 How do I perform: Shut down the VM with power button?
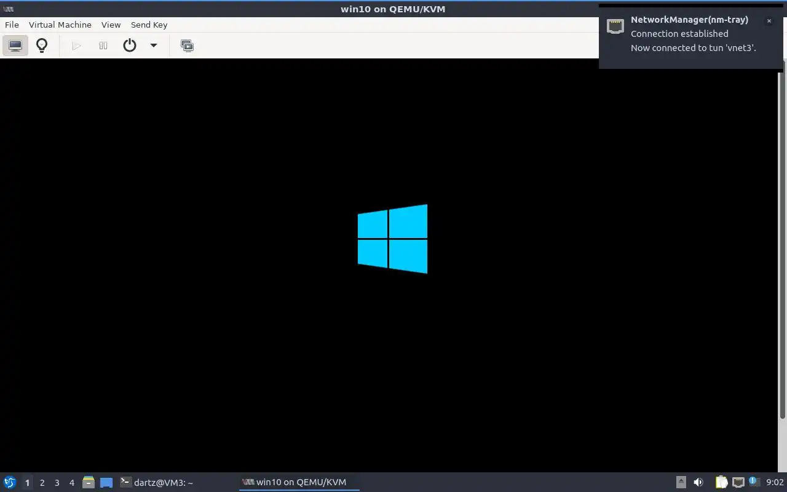(x=130, y=46)
